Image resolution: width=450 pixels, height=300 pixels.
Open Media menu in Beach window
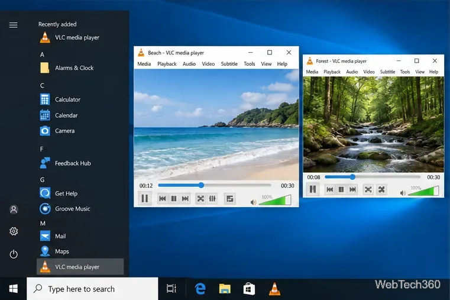point(144,64)
